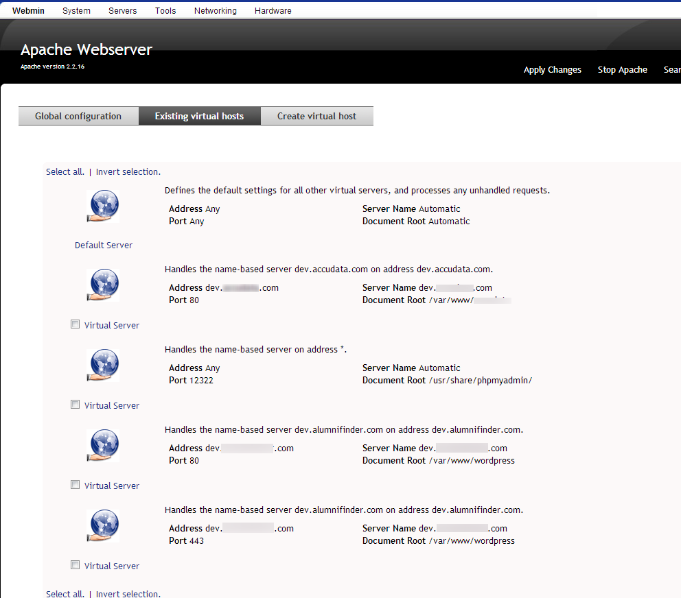Viewport: 681px width, 598px height.
Task: Select the checkbox for port 443 virtual server
Action: 76,565
